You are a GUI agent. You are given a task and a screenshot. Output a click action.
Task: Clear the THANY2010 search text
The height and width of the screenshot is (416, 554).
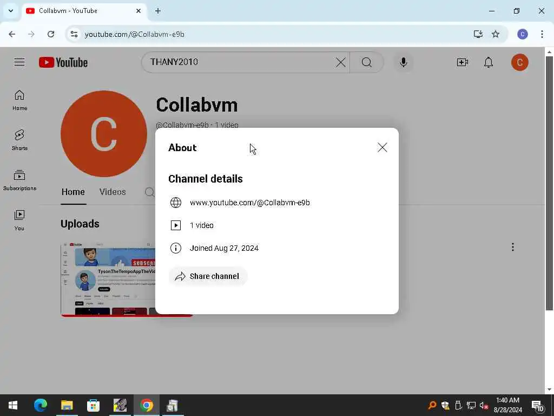coord(341,62)
